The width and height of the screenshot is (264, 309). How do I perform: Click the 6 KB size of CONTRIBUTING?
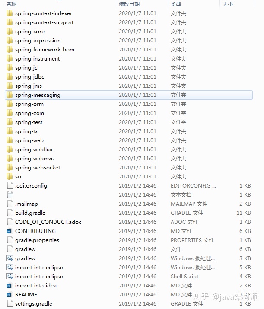pyautogui.click(x=245, y=231)
